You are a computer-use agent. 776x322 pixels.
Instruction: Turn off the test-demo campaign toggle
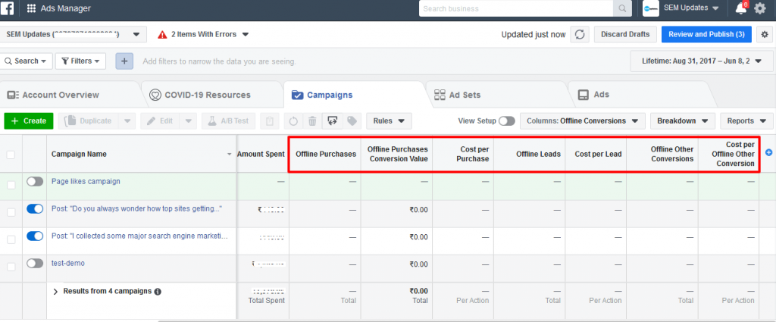(x=35, y=264)
